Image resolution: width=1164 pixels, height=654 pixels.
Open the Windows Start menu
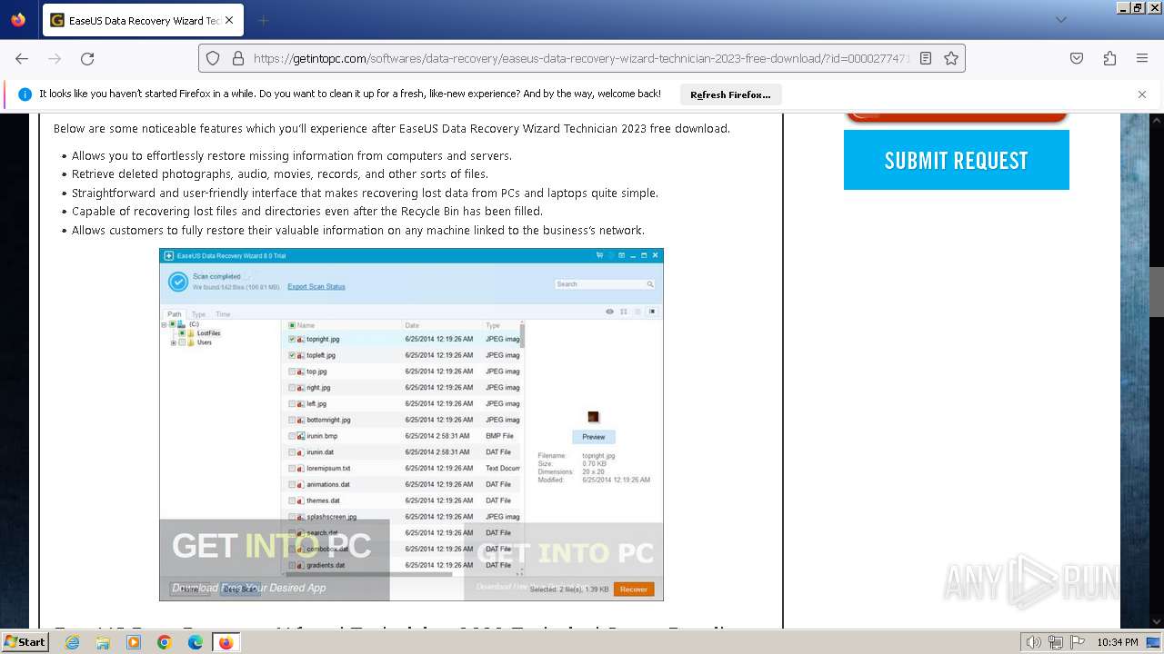[25, 641]
